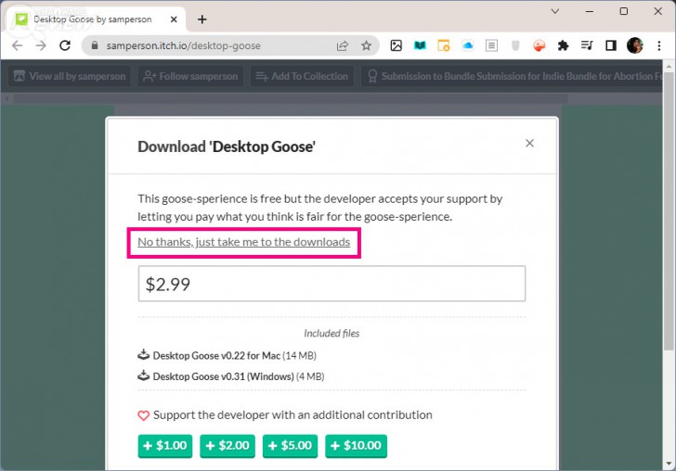The image size is (676, 471).
Task: Add $10.00 contribution button
Action: point(357,446)
